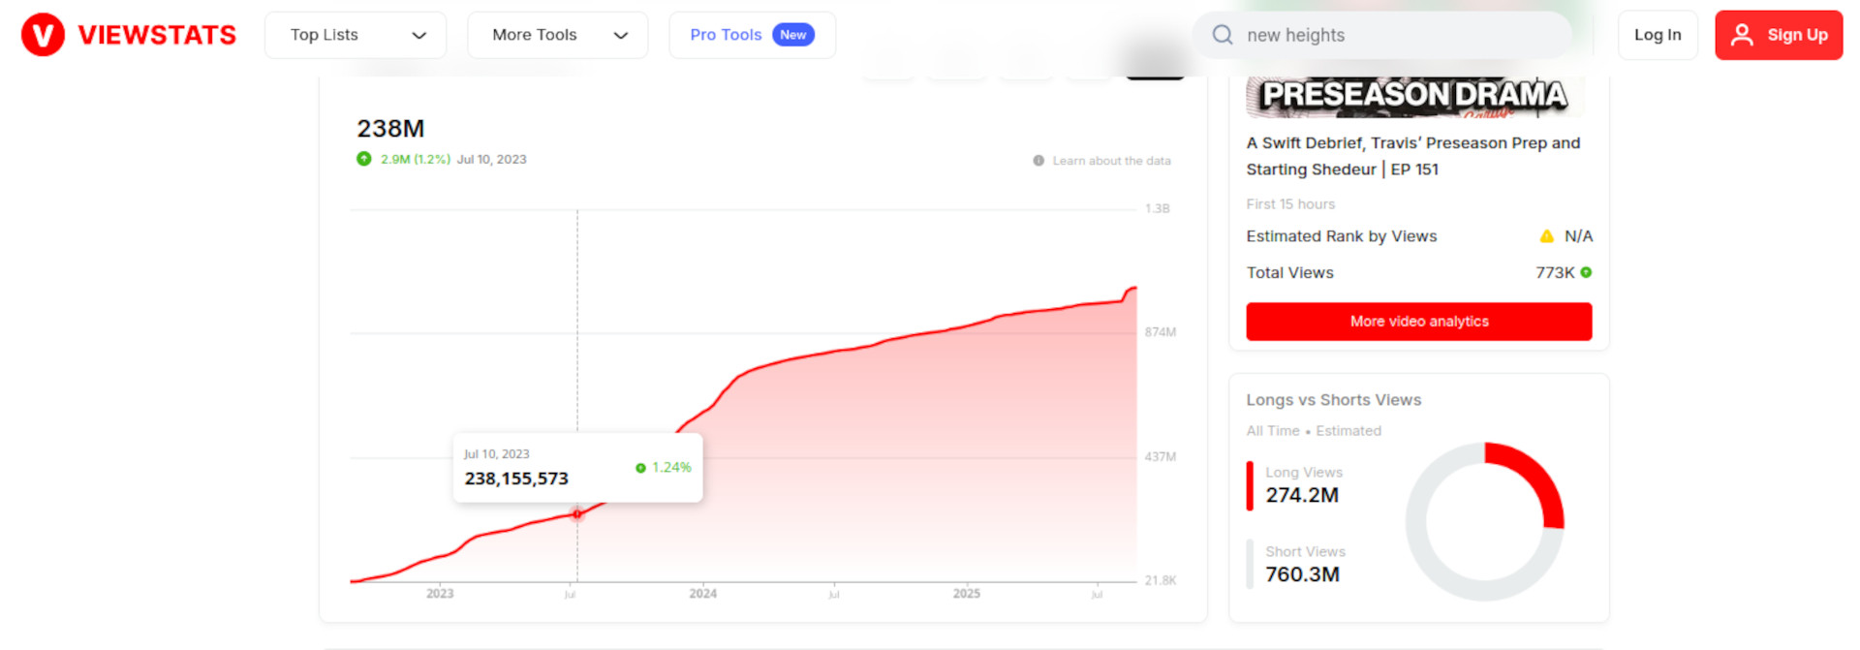Click the search magnifier icon

1223,35
